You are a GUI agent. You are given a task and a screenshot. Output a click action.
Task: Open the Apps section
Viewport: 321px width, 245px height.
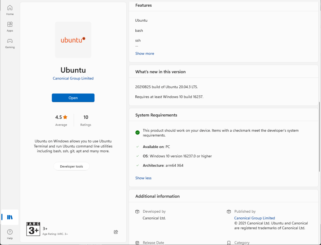coord(10,27)
